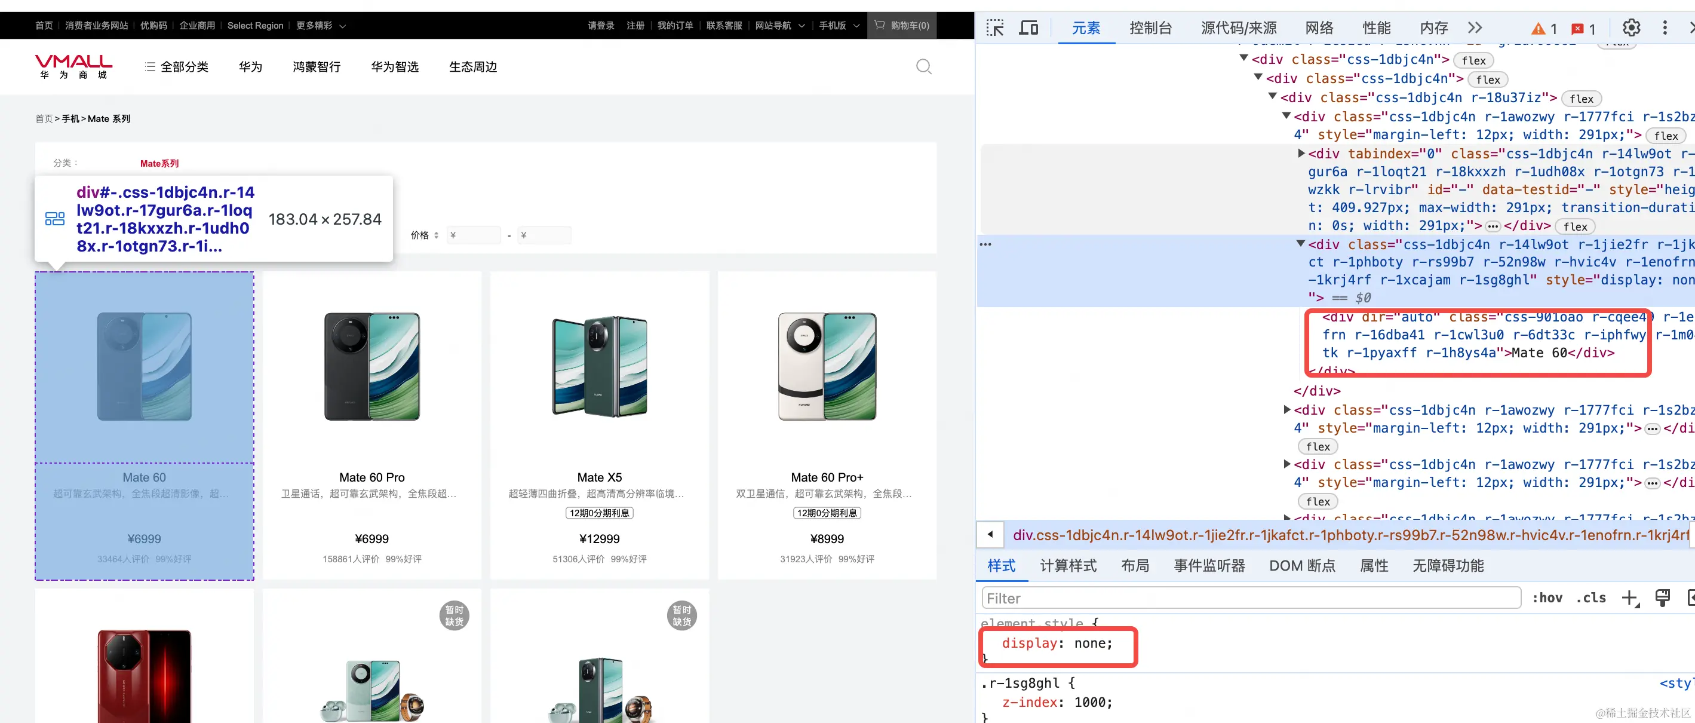Open the 计算样式 computed styles tab
The image size is (1695, 723).
(x=1068, y=566)
